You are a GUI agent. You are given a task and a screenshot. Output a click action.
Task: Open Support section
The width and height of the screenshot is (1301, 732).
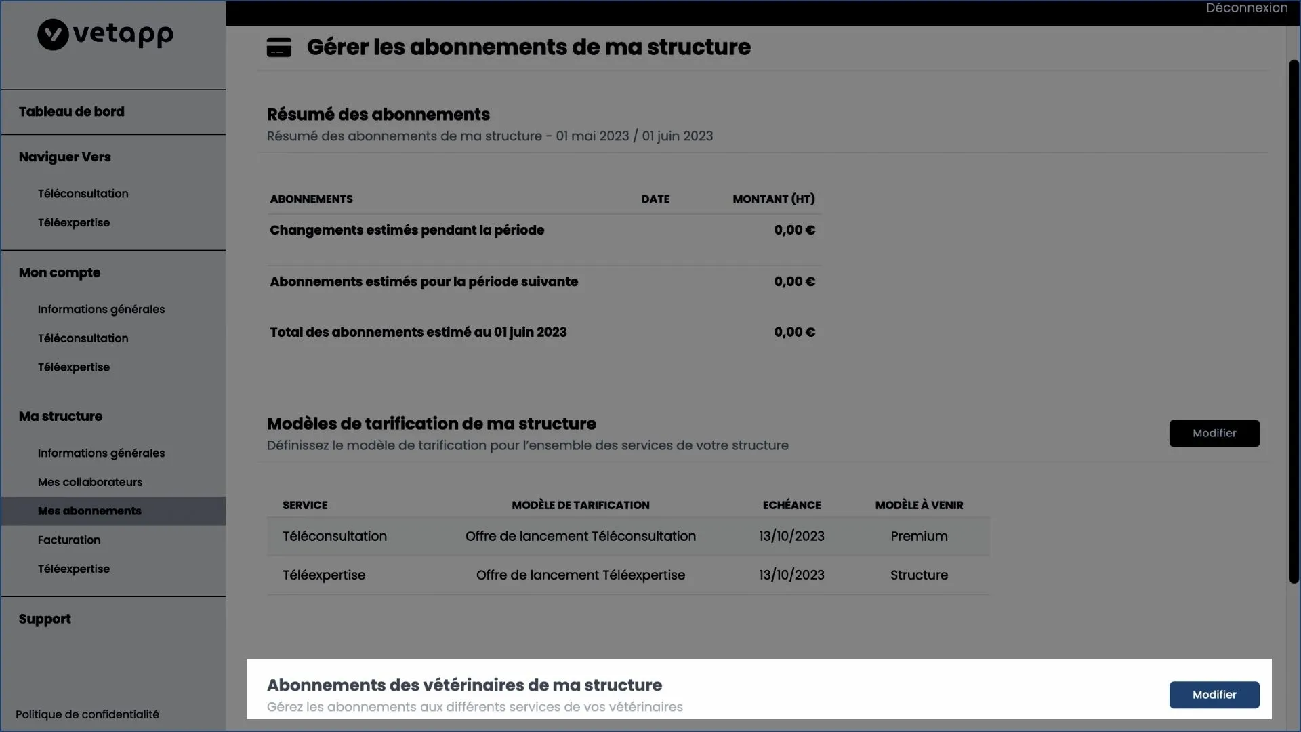click(45, 619)
